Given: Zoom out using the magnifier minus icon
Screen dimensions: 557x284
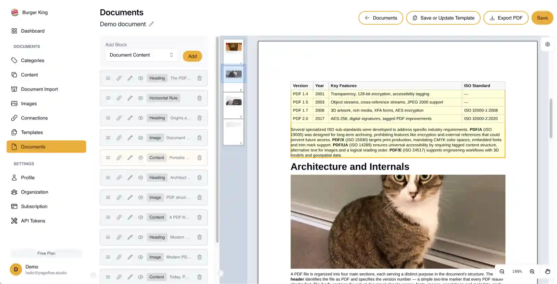Looking at the screenshot, I should pyautogui.click(x=502, y=271).
